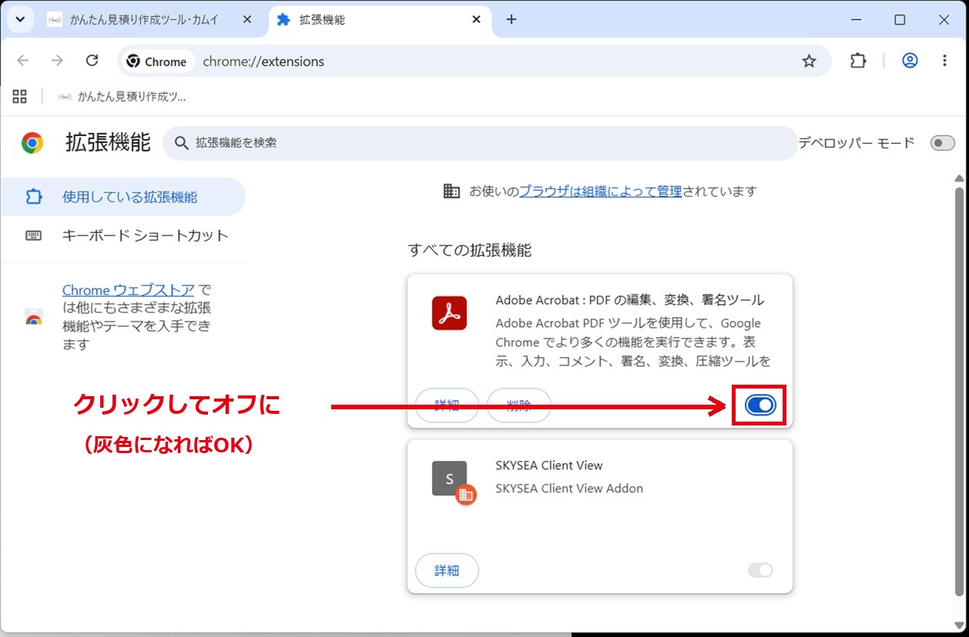This screenshot has width=969, height=637.
Task: Open the apps grid in bookmarks bar
Action: click(20, 96)
